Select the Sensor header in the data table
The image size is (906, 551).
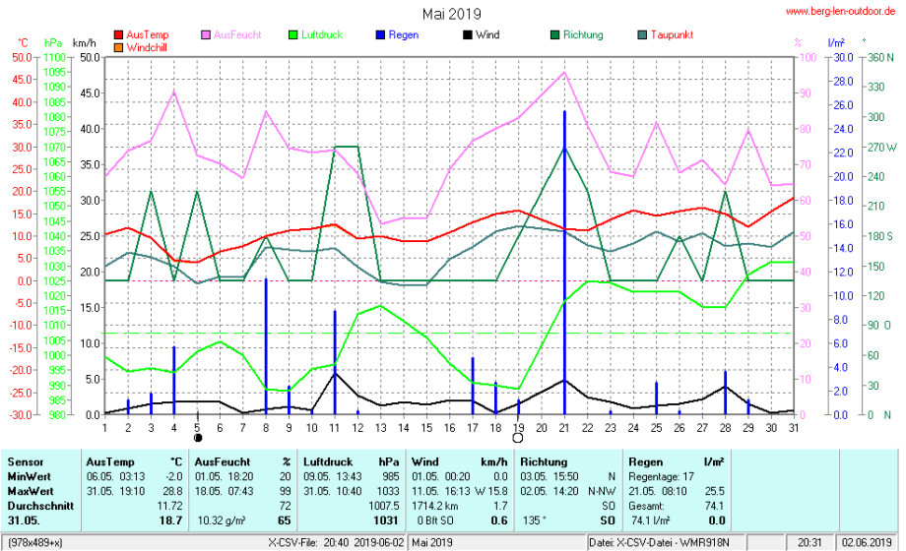(26, 460)
